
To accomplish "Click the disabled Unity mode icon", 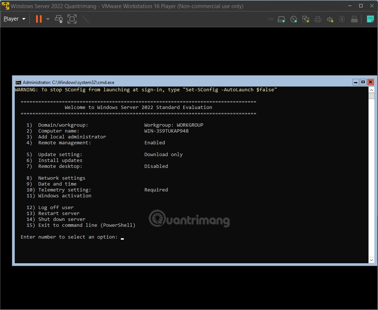I will 85,19.
